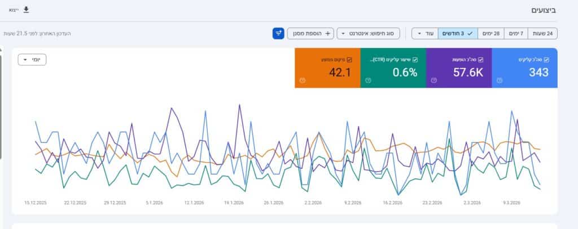Viewport: 578px width, 229px height.
Task: Open help icon on total impressions card
Action: (x=433, y=80)
